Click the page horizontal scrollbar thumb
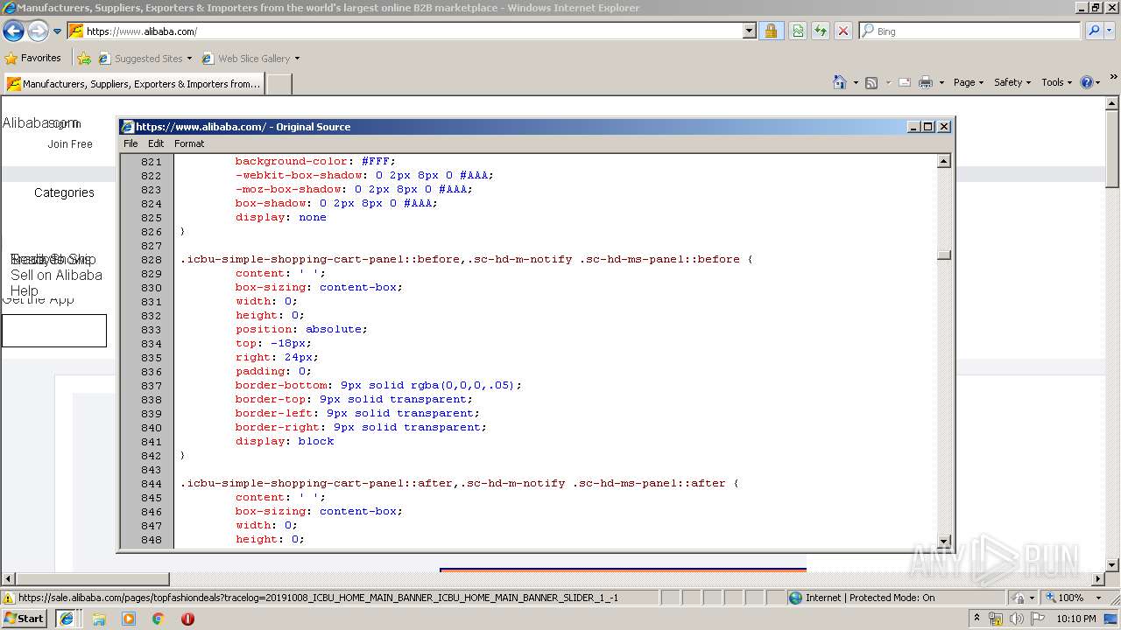 click(93, 578)
